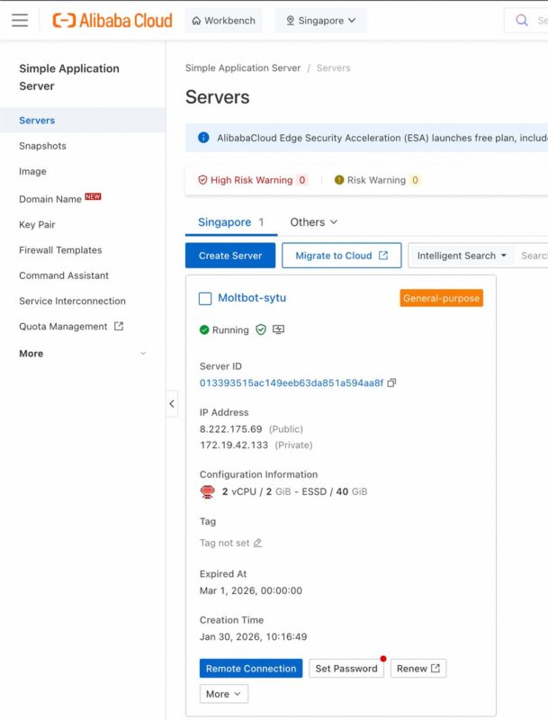Open Snapshots in the sidebar

42,146
